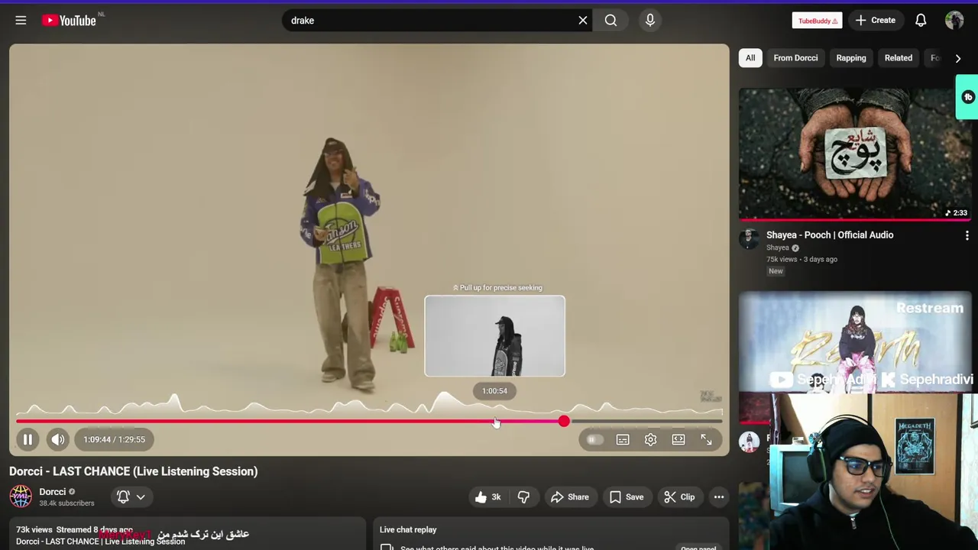Share the video
The width and height of the screenshot is (978, 550).
[570, 497]
